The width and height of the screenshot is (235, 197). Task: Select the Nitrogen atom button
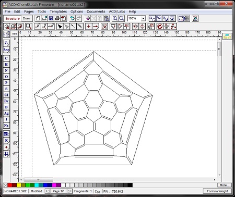pos(6,70)
